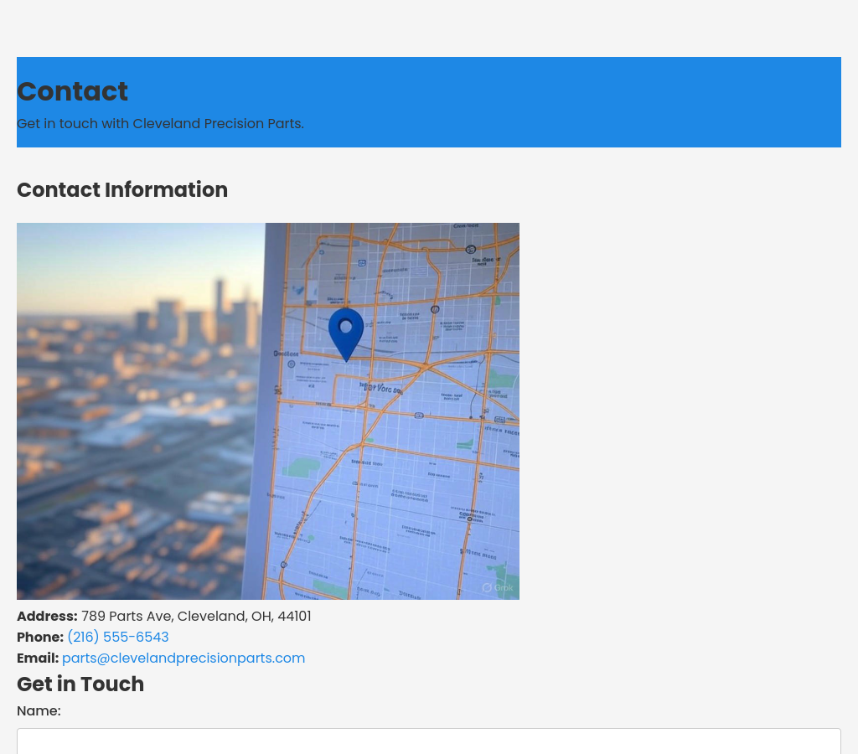Viewport: 858px width, 754px height.
Task: Click the large map label below the pin
Action: point(381,388)
